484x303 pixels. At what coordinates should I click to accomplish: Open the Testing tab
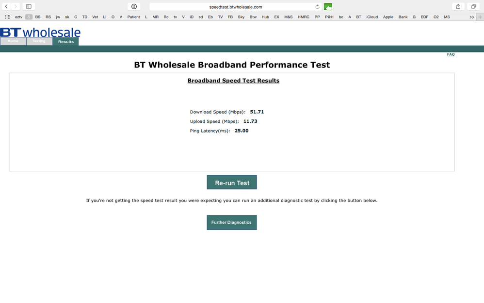pos(39,41)
